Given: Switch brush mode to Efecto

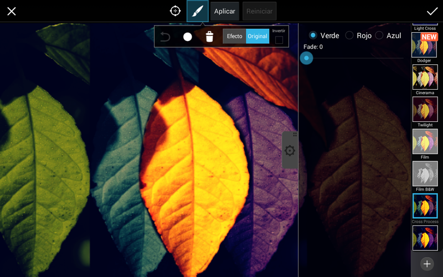Looking at the screenshot, I should click(234, 36).
